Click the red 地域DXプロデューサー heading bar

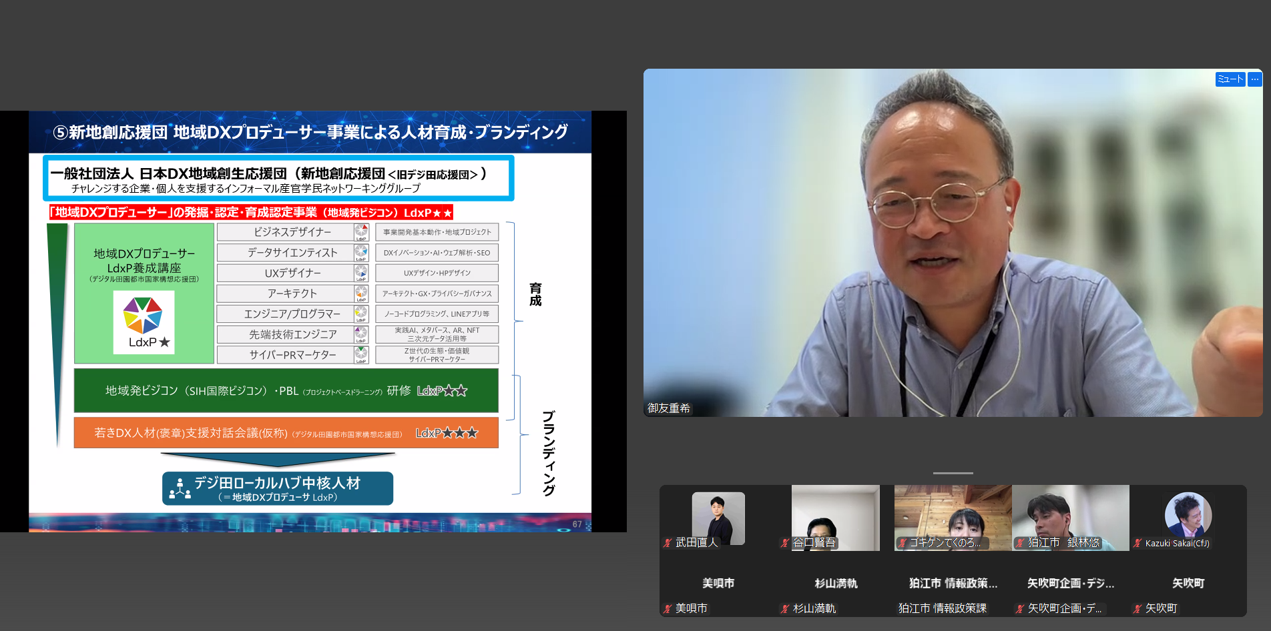251,212
